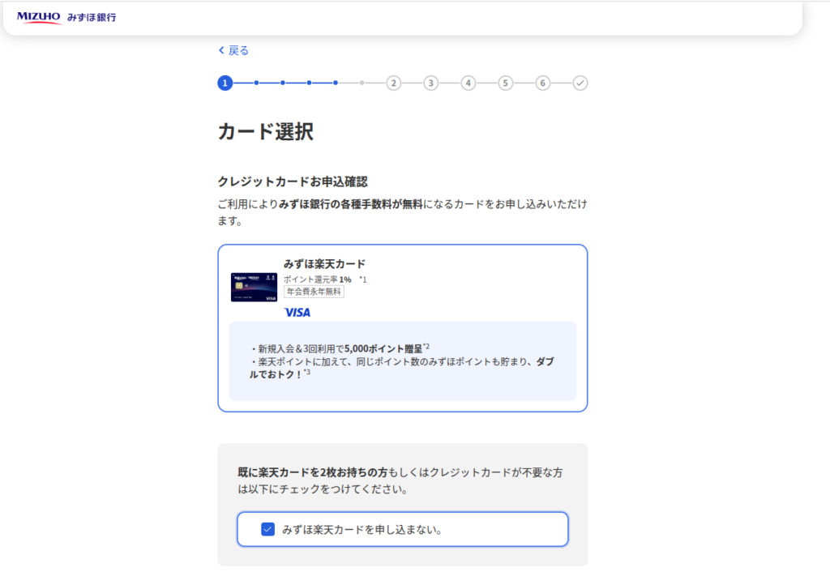Image resolution: width=830 pixels, height=572 pixels.
Task: Click footnote *1 beside ポイント還元率 1%
Action: click(363, 279)
